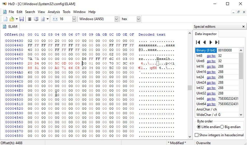Open the Edit menu

19,12
